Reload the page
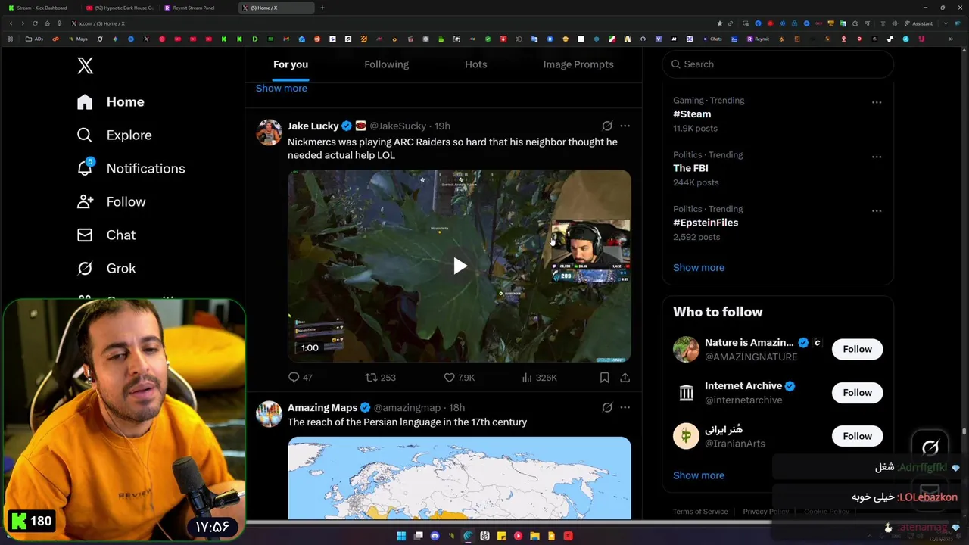The width and height of the screenshot is (969, 545). coord(35,23)
